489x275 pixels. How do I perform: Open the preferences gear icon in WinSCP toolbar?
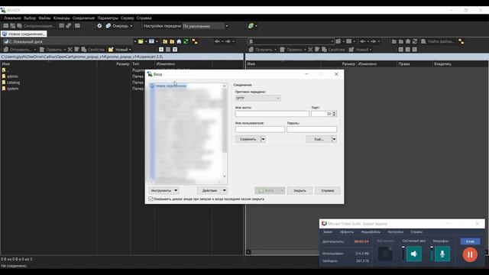(99, 26)
